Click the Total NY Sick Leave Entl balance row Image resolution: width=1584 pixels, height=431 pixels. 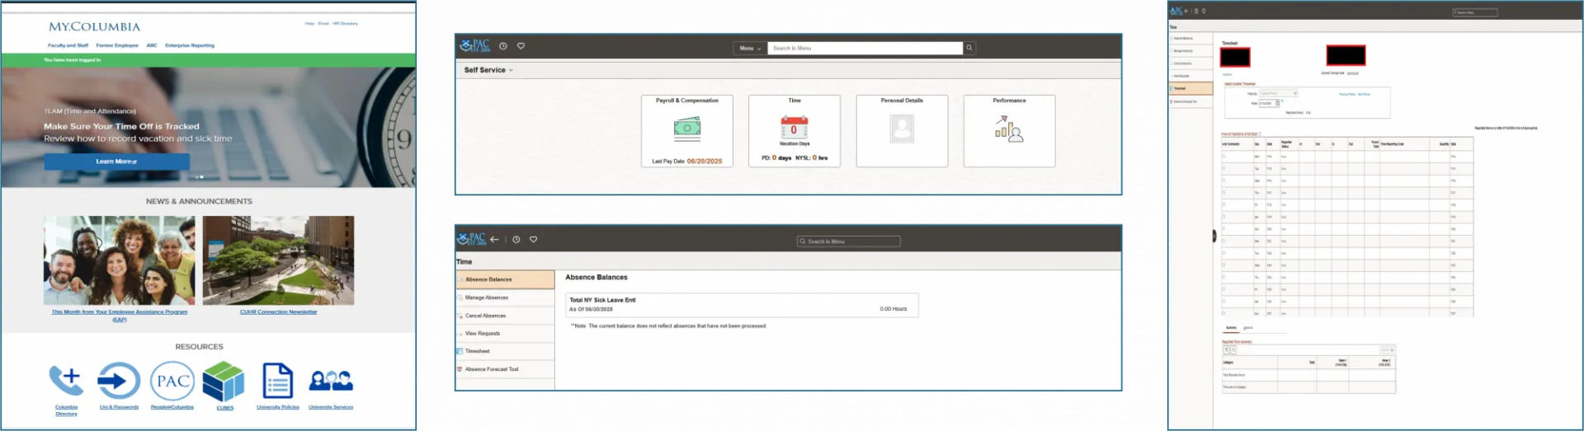tap(742, 305)
